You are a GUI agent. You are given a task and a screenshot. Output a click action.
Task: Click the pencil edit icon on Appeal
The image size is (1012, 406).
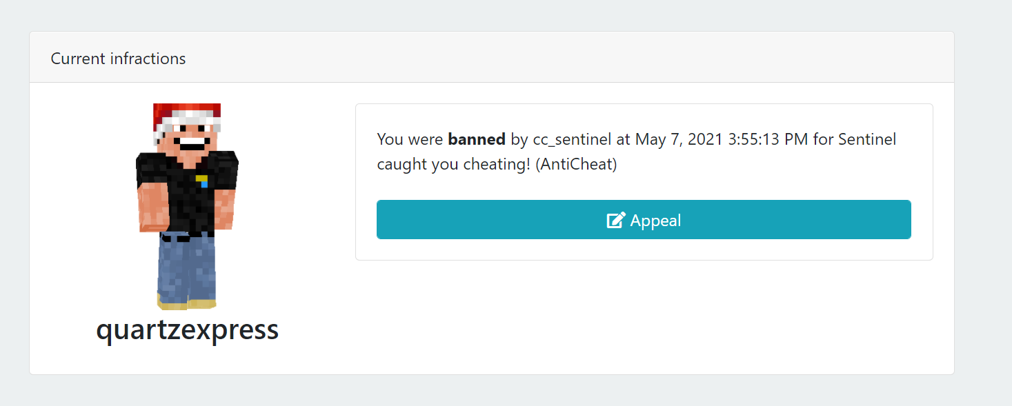pos(616,220)
